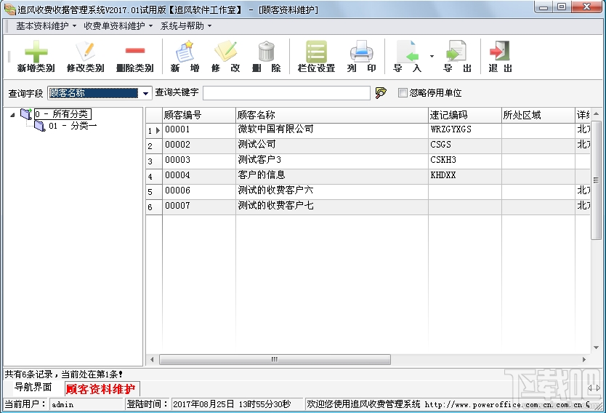Open the 基本资料维护 menu
This screenshot has width=606, height=413.
pyautogui.click(x=46, y=26)
